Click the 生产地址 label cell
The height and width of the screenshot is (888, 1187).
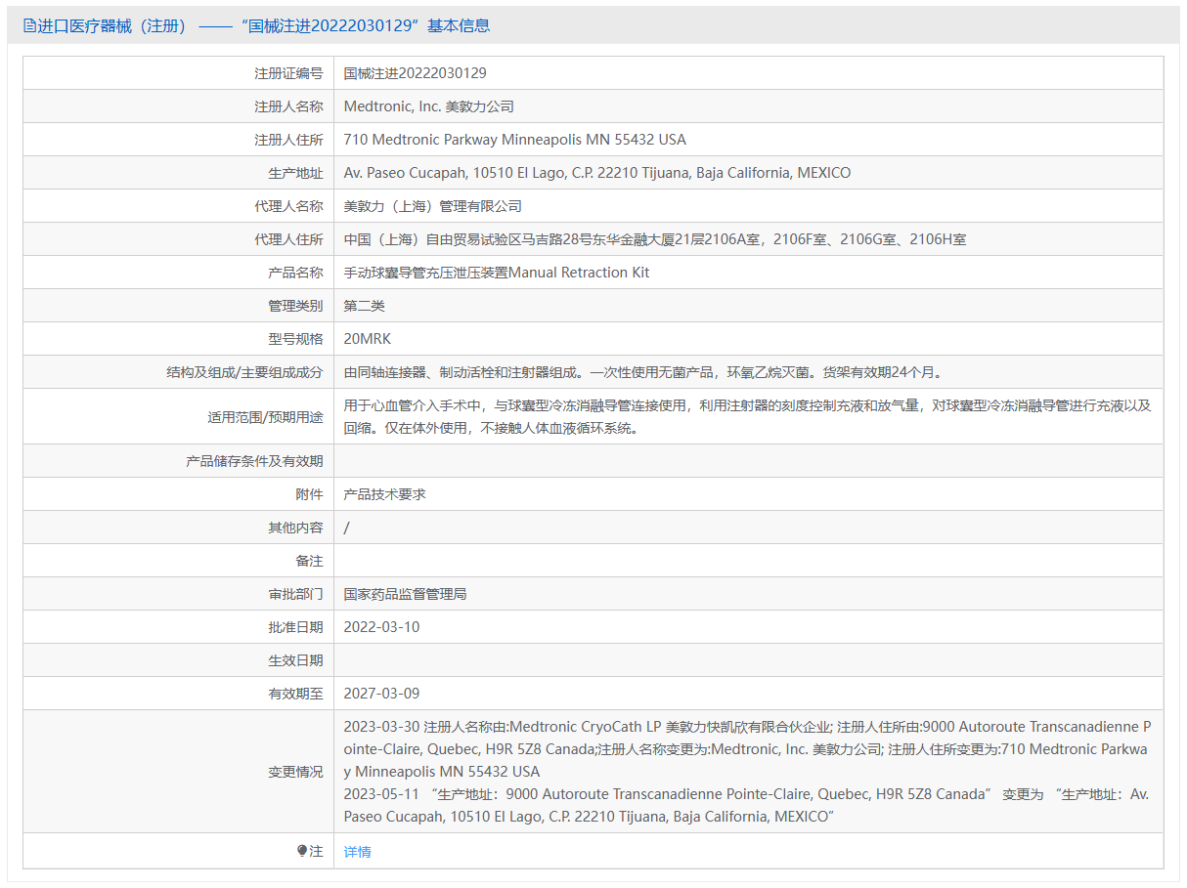tap(179, 173)
